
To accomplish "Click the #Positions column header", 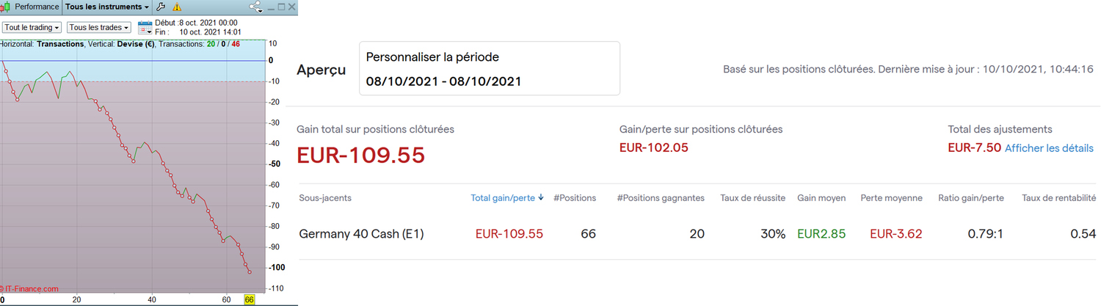I will coord(575,198).
